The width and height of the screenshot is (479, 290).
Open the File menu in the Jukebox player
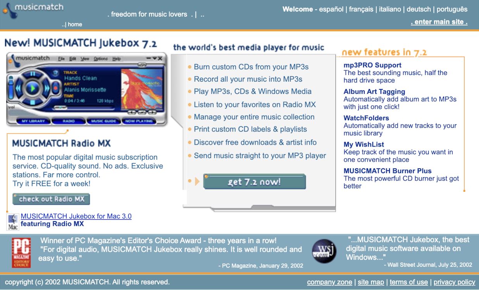(62, 59)
